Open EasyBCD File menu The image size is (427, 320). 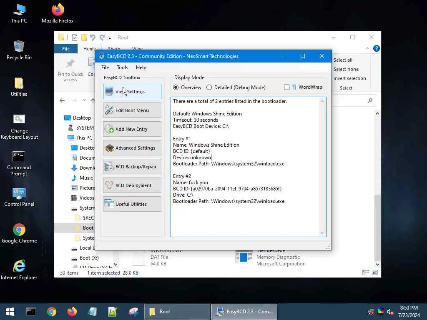(x=105, y=67)
